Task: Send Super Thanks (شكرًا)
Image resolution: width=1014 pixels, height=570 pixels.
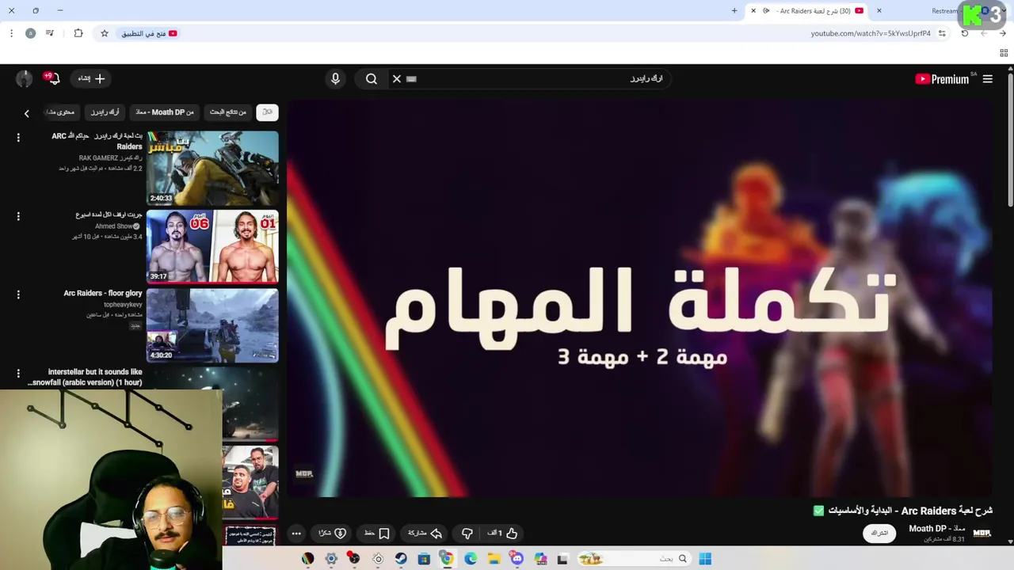Action: (333, 533)
